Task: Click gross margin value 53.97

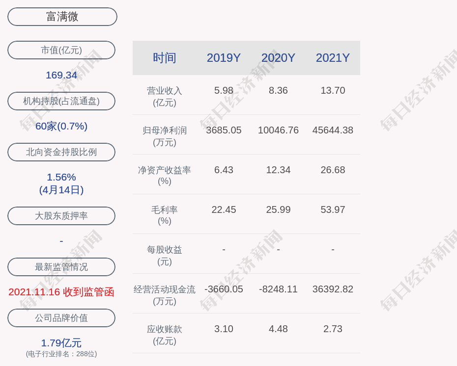Action: 333,209
